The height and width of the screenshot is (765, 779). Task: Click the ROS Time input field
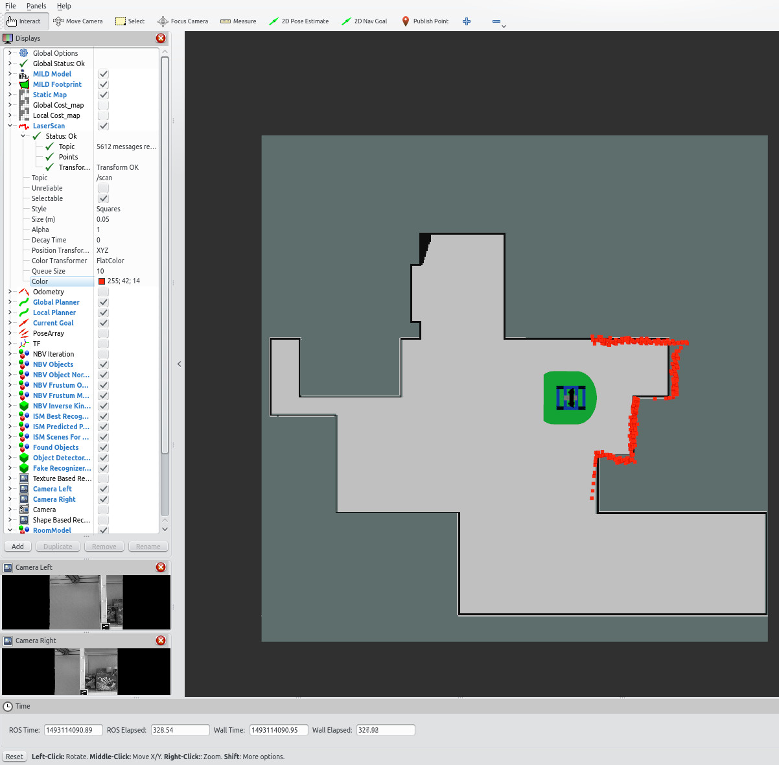[x=72, y=730]
